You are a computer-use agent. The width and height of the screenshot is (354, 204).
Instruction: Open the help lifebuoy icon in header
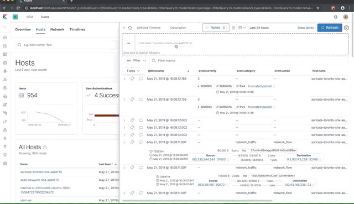tap(336, 17)
